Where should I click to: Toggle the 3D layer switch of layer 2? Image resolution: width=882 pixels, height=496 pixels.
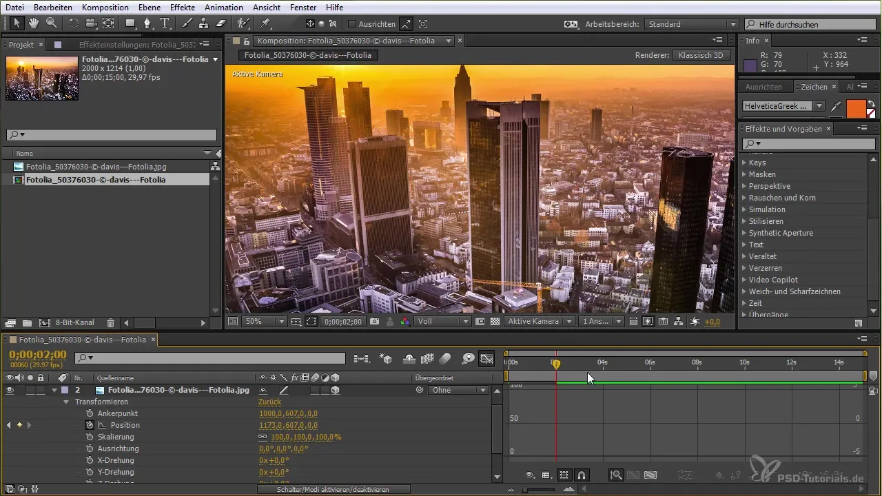[x=335, y=390]
